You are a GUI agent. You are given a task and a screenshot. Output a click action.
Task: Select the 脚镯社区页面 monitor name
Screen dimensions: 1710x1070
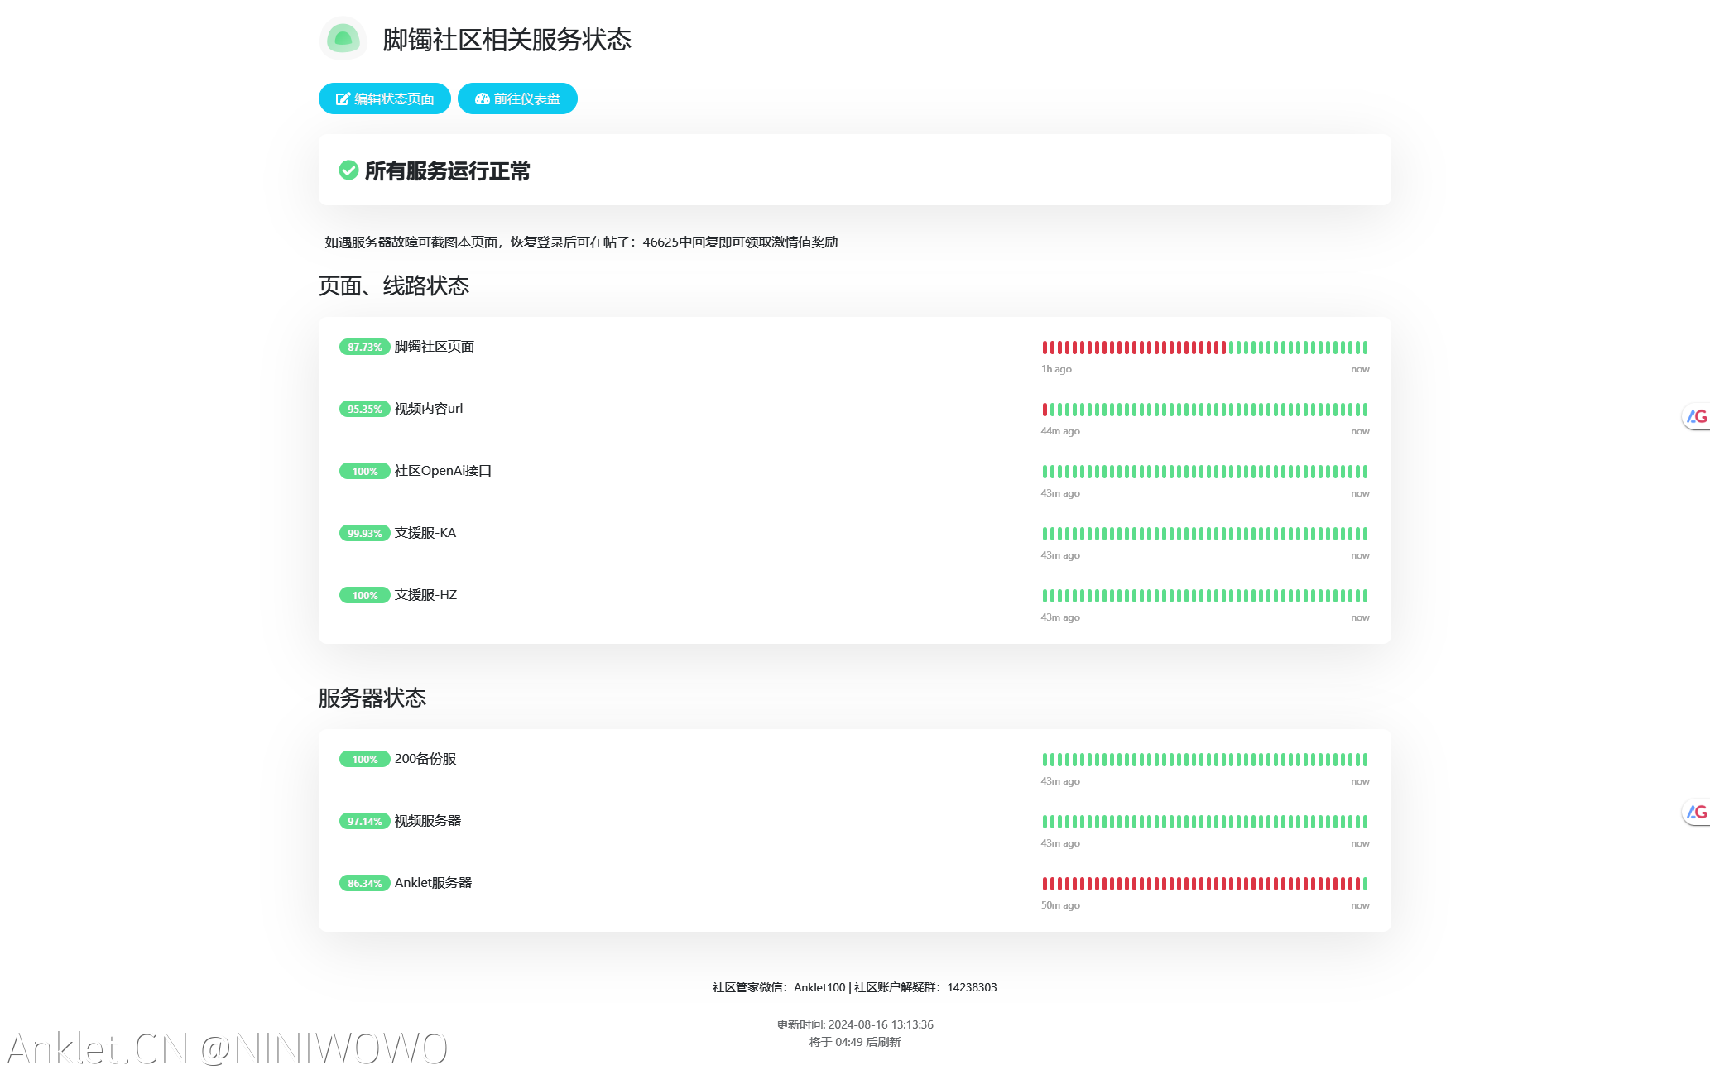coord(435,346)
